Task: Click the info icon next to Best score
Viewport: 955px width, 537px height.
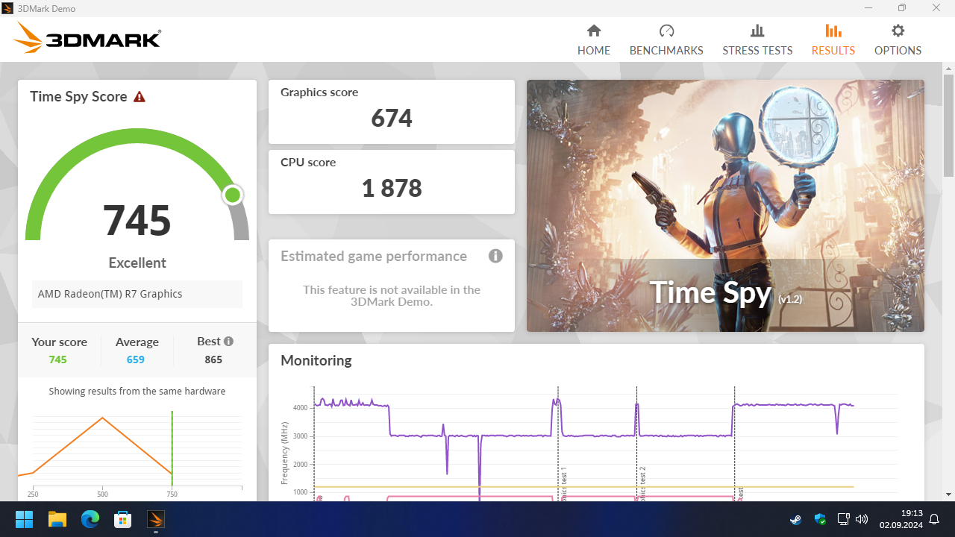Action: point(228,341)
